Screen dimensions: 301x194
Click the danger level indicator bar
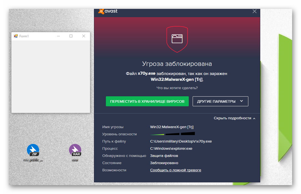click(172, 134)
